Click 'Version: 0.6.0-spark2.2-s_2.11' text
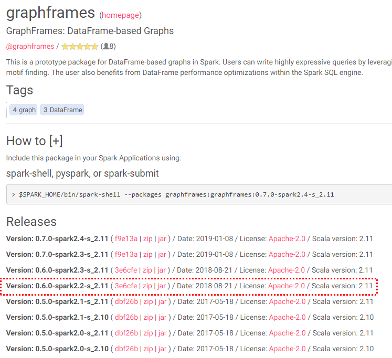This screenshot has width=392, height=358. 57,286
